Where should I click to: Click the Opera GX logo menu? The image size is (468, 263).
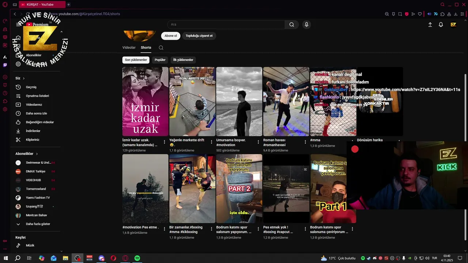click(5, 4)
